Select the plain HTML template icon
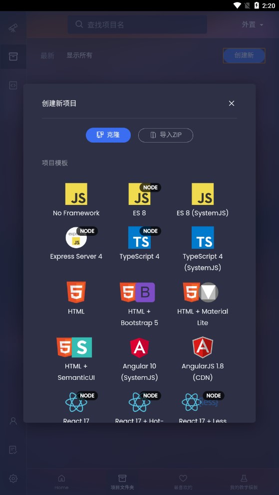Viewport: 279px width, 495px height. tap(76, 292)
